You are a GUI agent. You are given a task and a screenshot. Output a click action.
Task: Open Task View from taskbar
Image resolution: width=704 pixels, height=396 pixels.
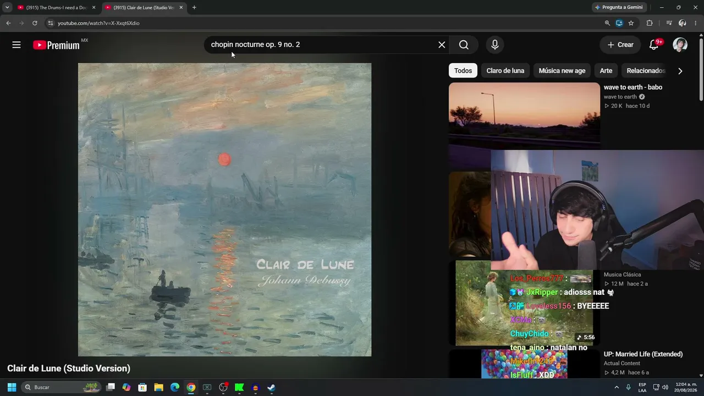[x=111, y=387]
